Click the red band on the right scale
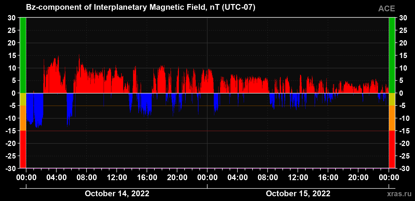Screen dimensions: 415x201 (392, 149)
